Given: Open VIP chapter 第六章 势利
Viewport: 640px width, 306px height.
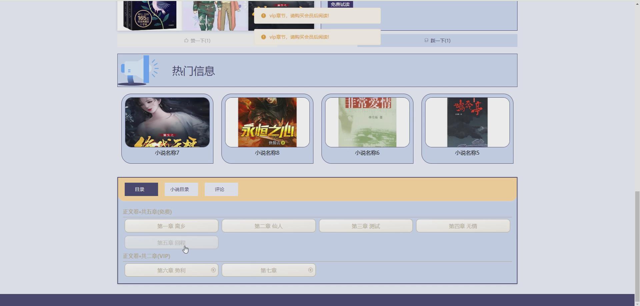Looking at the screenshot, I should [x=171, y=270].
